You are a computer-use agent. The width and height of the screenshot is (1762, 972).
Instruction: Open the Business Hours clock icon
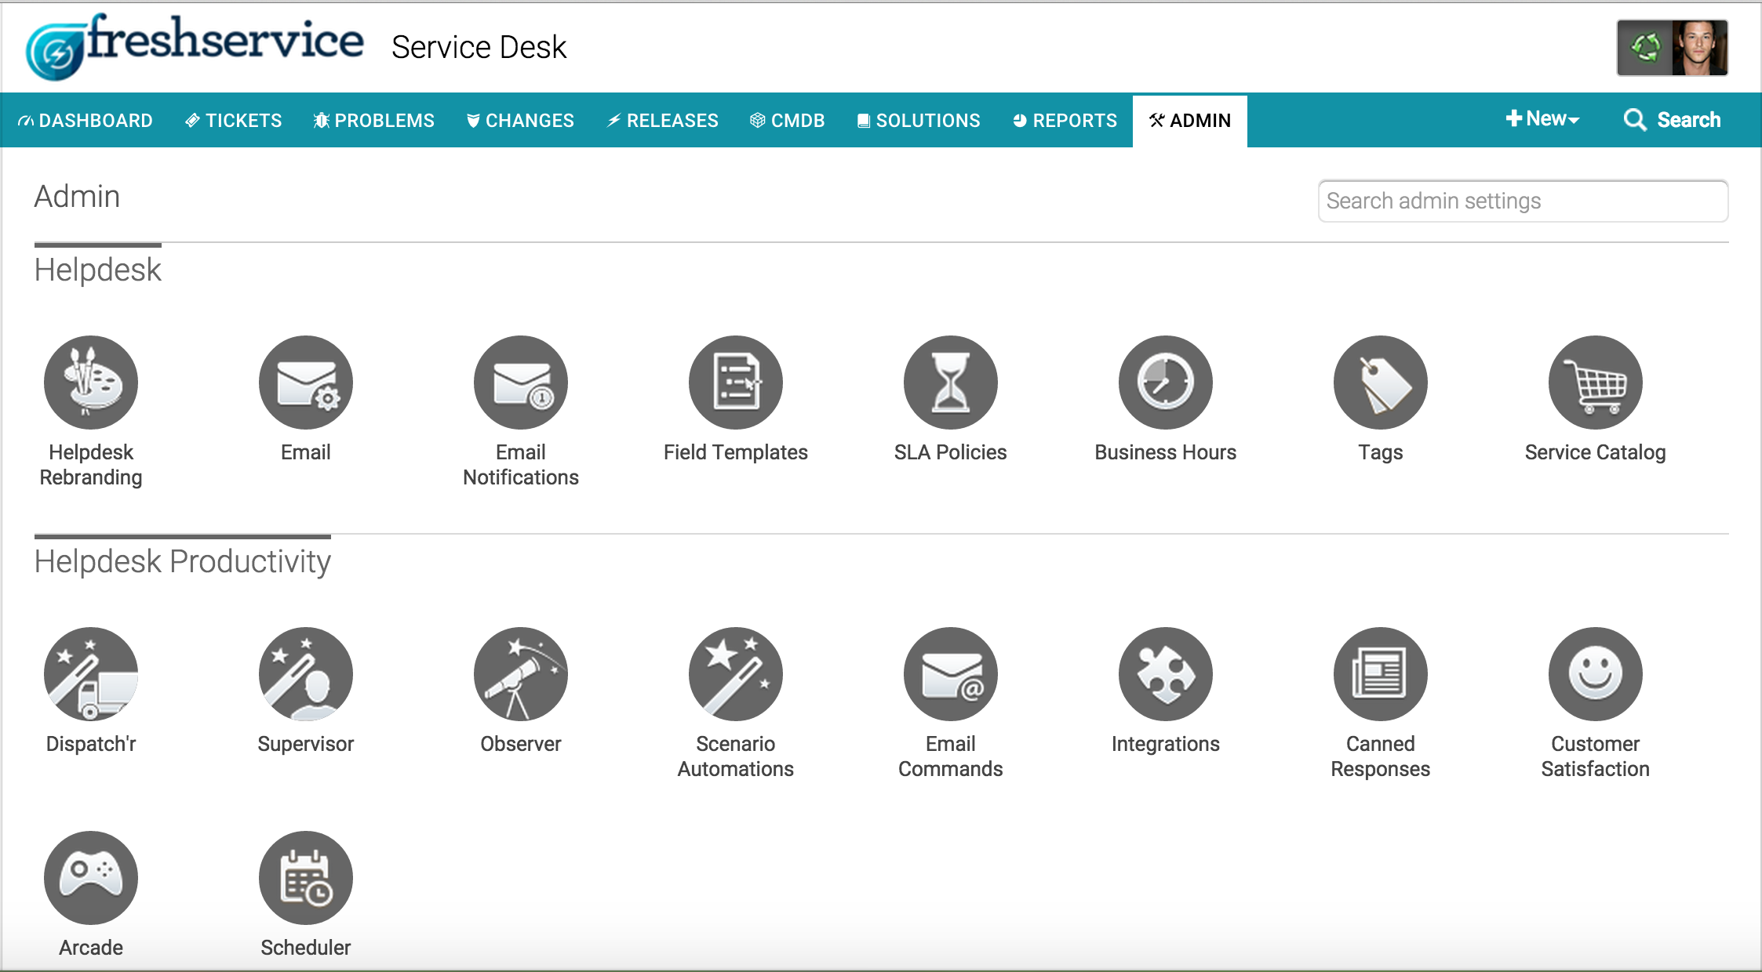tap(1166, 383)
